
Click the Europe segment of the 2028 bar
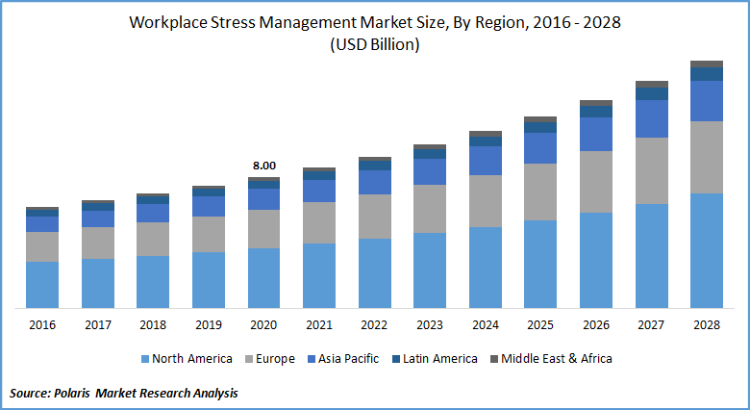point(707,157)
